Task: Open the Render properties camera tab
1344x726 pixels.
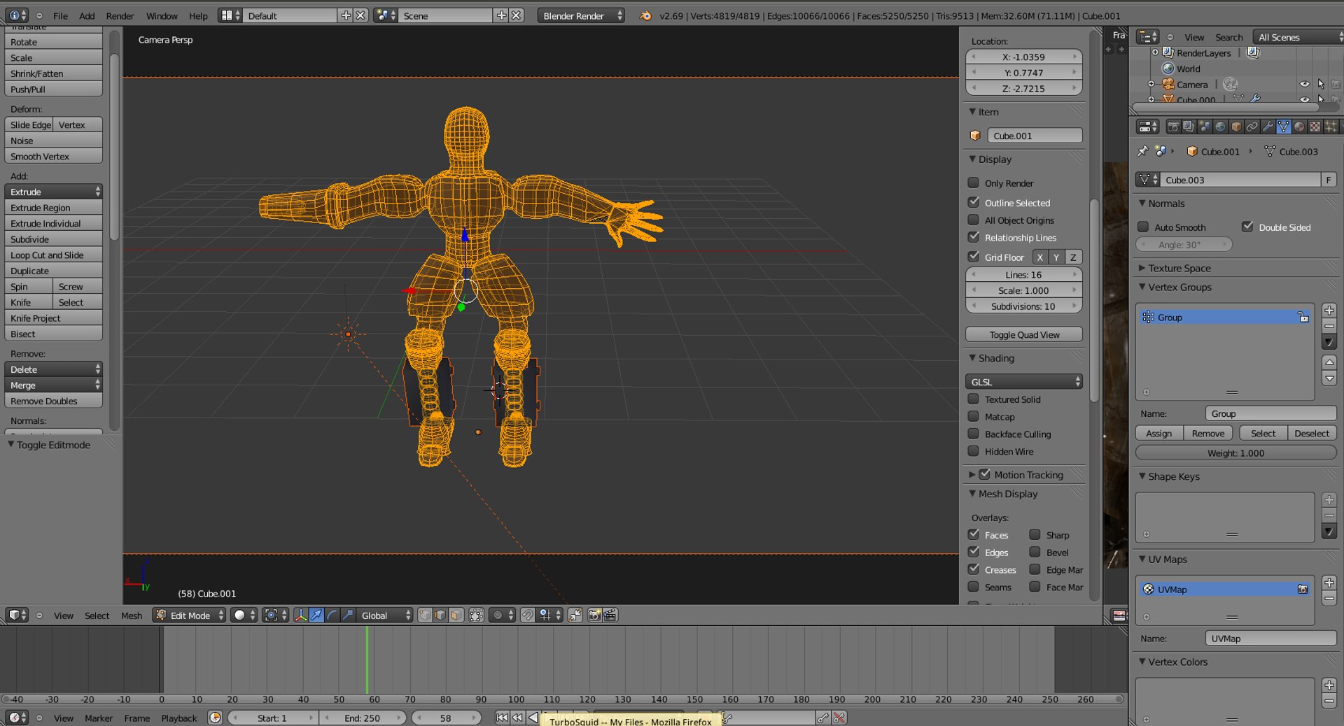Action: click(x=1173, y=127)
